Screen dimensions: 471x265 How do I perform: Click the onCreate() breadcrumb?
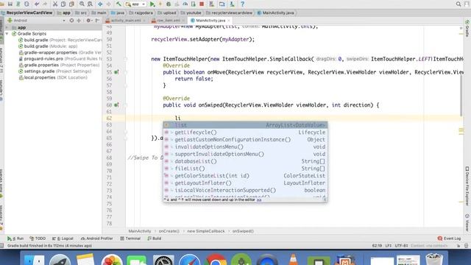(x=169, y=231)
